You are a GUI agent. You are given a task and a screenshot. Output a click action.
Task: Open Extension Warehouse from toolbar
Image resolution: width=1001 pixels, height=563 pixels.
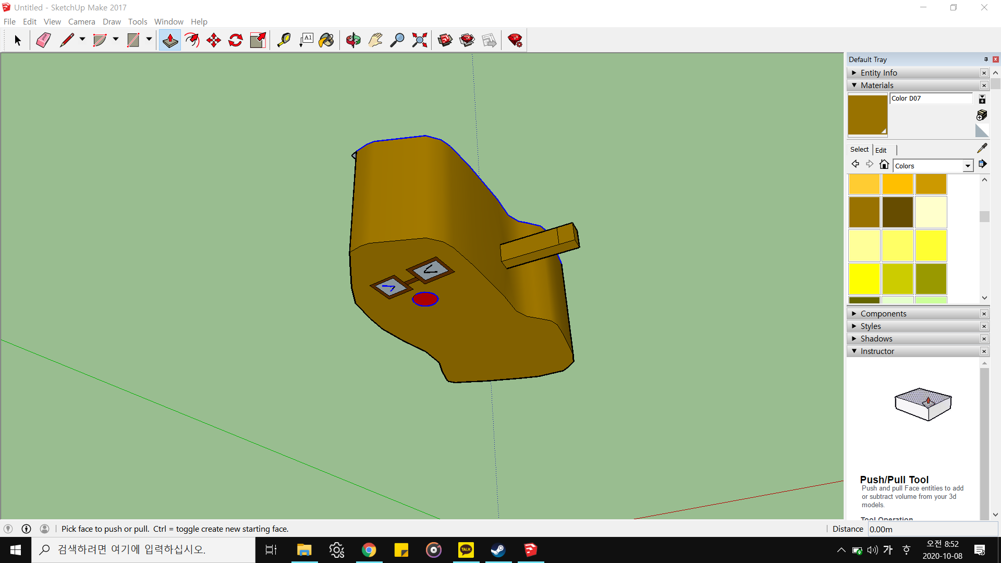[x=467, y=40]
